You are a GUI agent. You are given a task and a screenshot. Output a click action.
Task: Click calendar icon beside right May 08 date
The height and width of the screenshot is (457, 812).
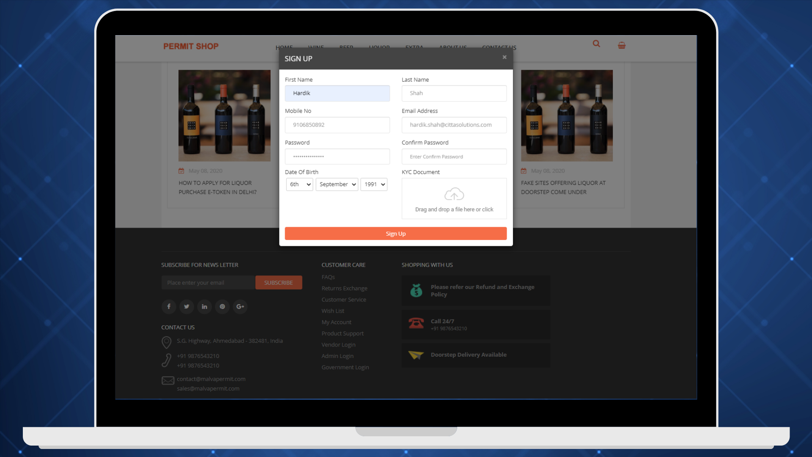524,171
